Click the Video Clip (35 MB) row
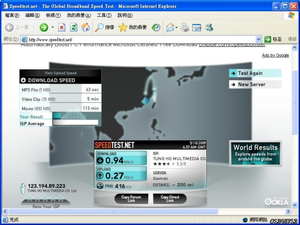This screenshot has width=300, height=225. click(x=60, y=99)
